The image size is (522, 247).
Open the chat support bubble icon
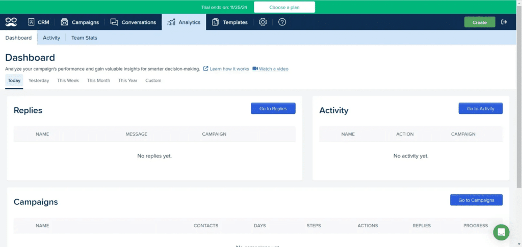(x=501, y=232)
